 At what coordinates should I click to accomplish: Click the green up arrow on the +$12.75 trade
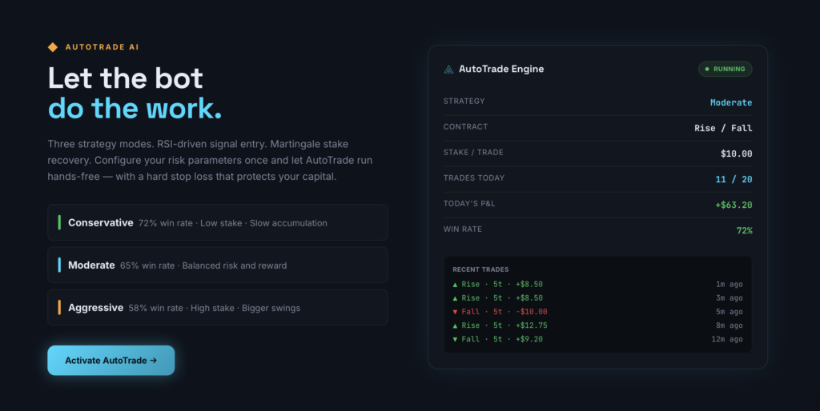tap(455, 325)
